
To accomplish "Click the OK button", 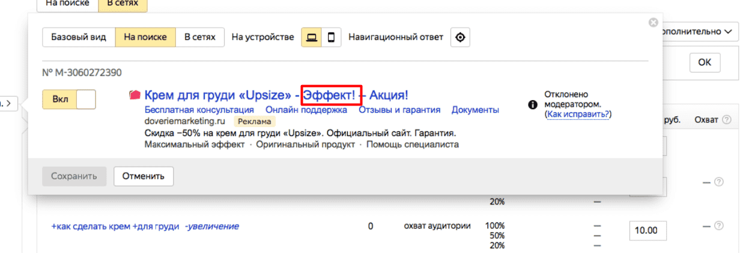I will point(705,62).
